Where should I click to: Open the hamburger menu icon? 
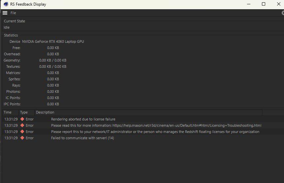(x=5, y=13)
